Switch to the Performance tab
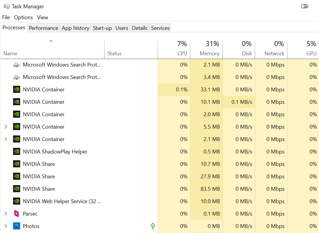319x233 pixels. click(43, 28)
